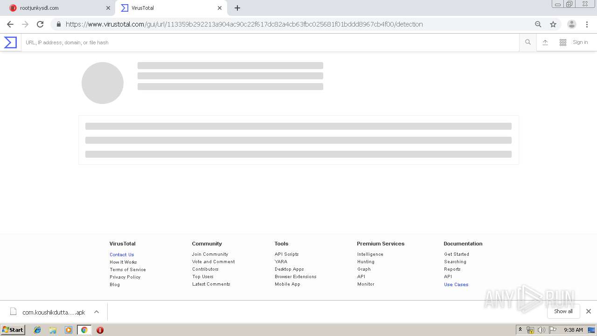This screenshot has width=597, height=336.
Task: Click the volume speaker tray icon
Action: pyautogui.click(x=541, y=330)
